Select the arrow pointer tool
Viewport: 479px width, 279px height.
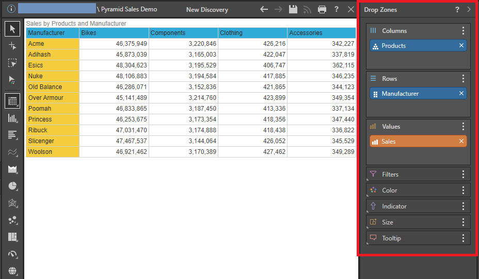(x=12, y=29)
